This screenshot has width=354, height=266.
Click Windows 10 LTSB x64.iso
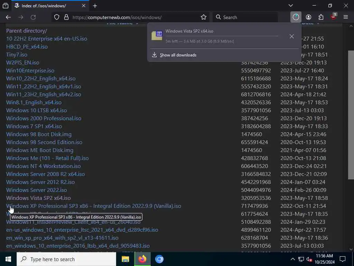coord(36,110)
